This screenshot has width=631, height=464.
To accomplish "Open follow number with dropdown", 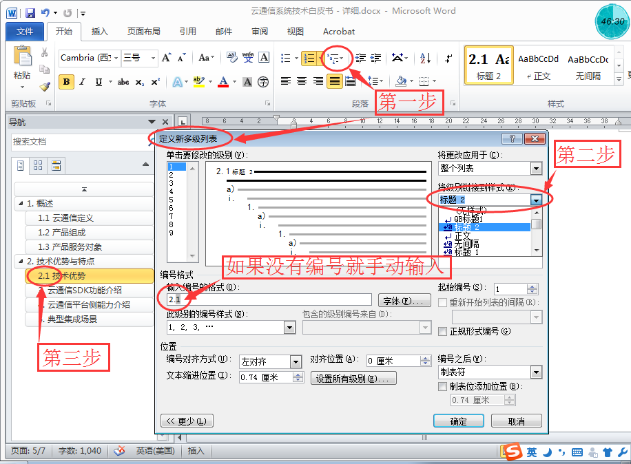I will point(536,372).
